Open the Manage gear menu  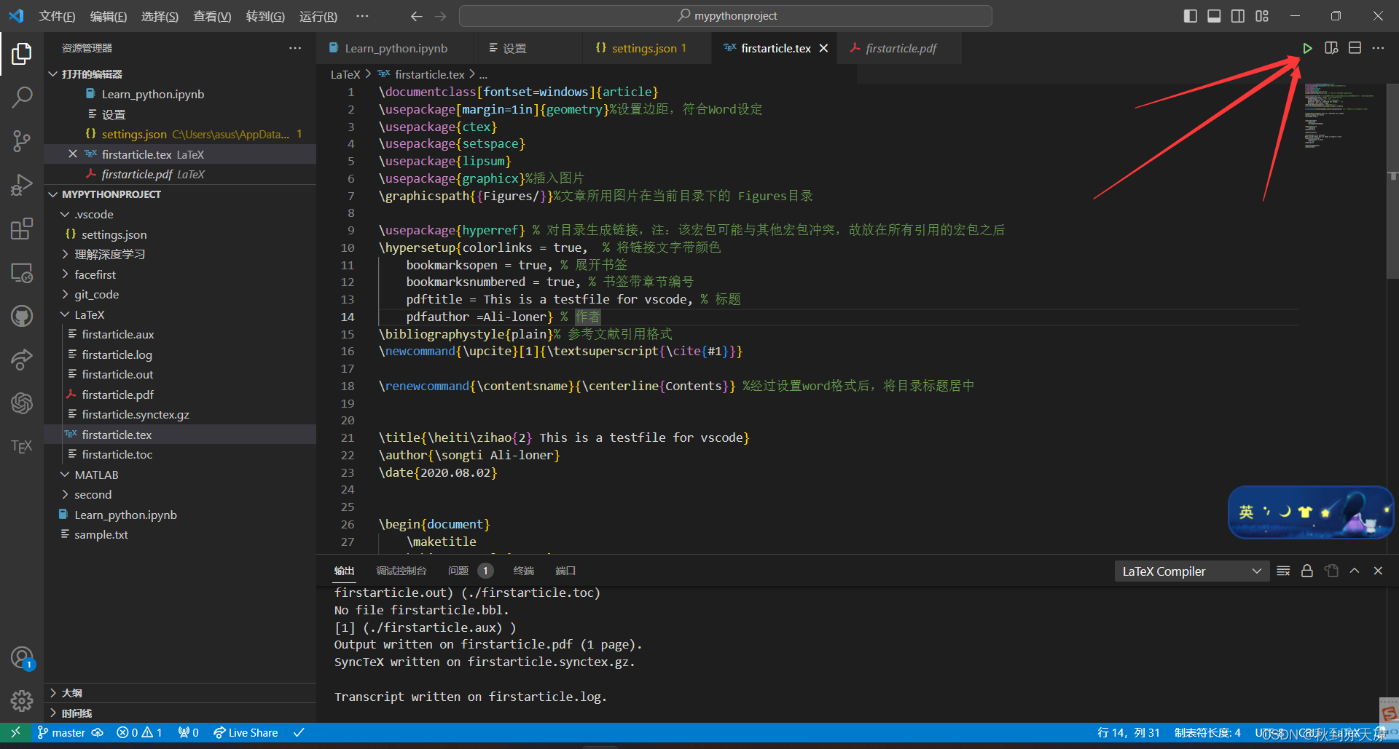[x=22, y=701]
